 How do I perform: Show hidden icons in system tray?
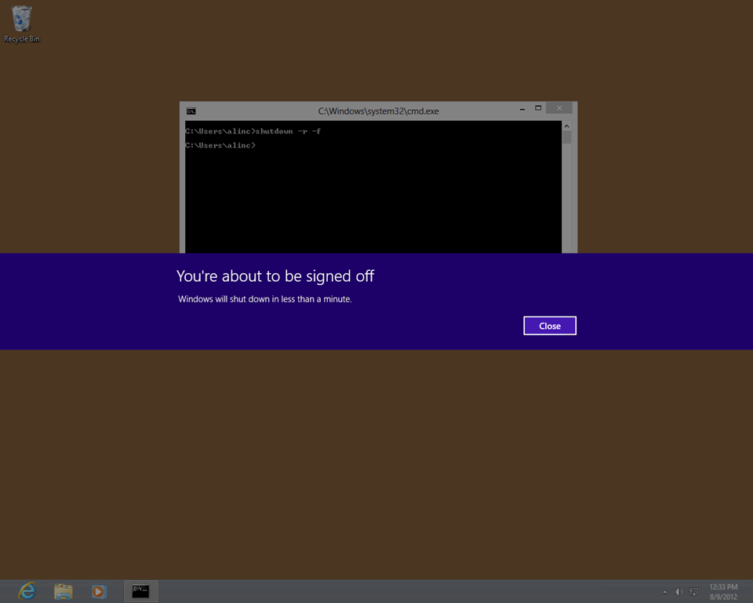tap(664, 592)
